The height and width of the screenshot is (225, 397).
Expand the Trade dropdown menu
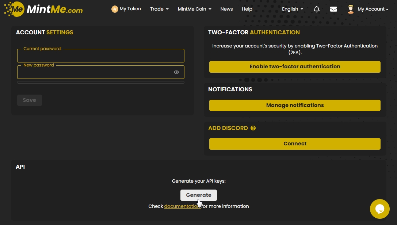(x=159, y=9)
